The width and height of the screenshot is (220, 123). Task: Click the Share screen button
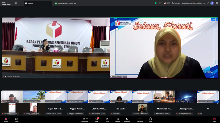click(107, 120)
